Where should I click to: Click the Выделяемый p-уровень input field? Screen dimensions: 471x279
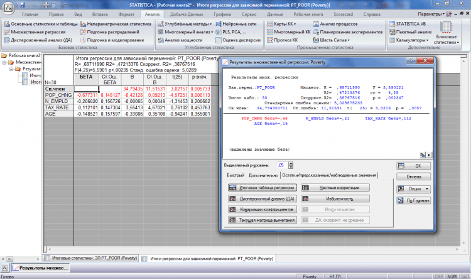pyautogui.click(x=282, y=165)
